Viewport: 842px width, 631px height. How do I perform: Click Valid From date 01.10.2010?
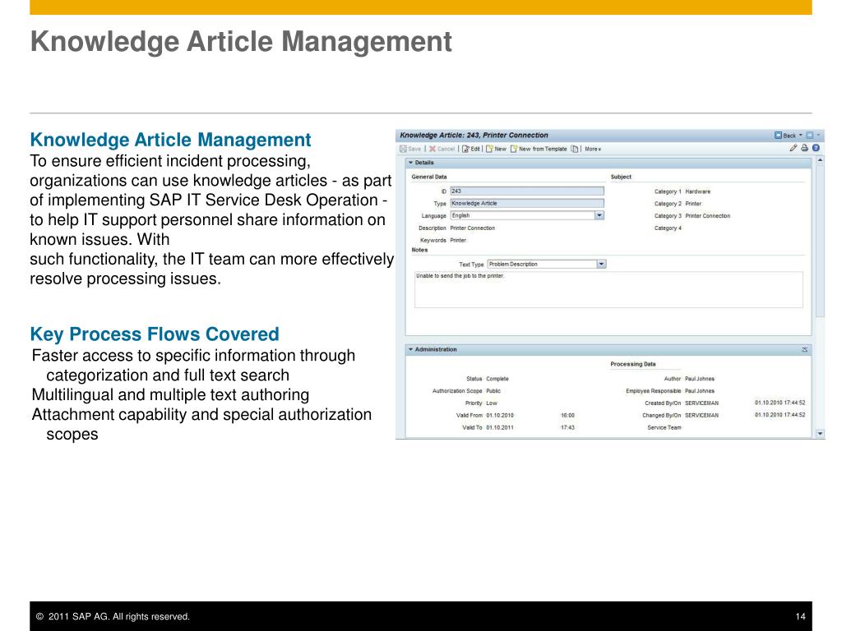coord(500,415)
